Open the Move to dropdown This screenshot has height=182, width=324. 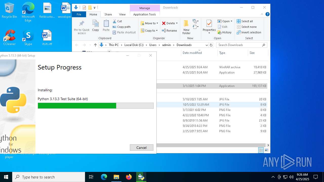149,23
